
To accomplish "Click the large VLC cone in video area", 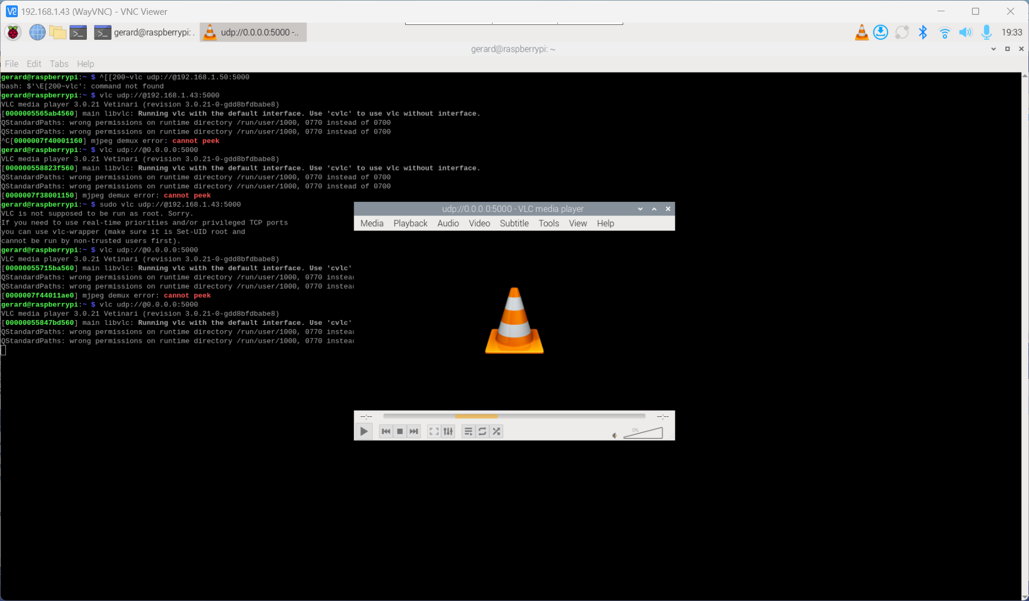I will [514, 321].
